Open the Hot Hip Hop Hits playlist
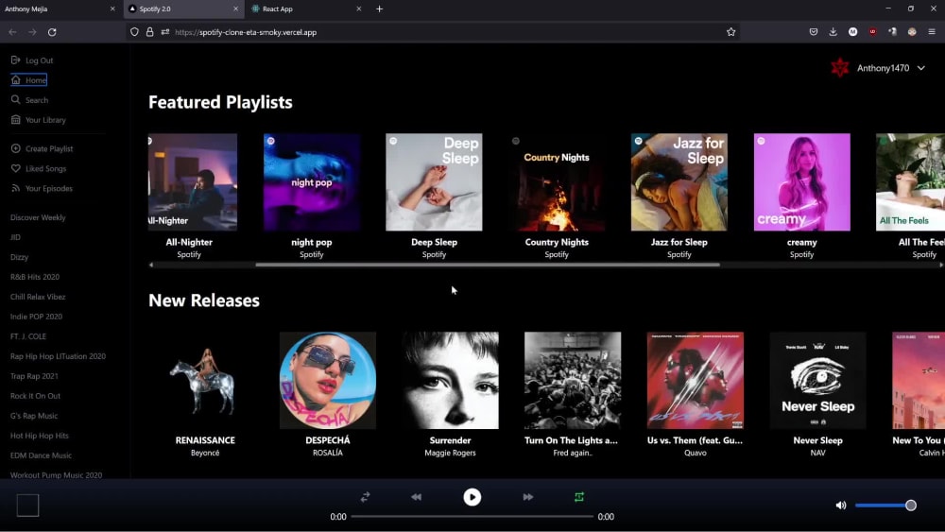Screen dimensions: 945x532 (39, 436)
